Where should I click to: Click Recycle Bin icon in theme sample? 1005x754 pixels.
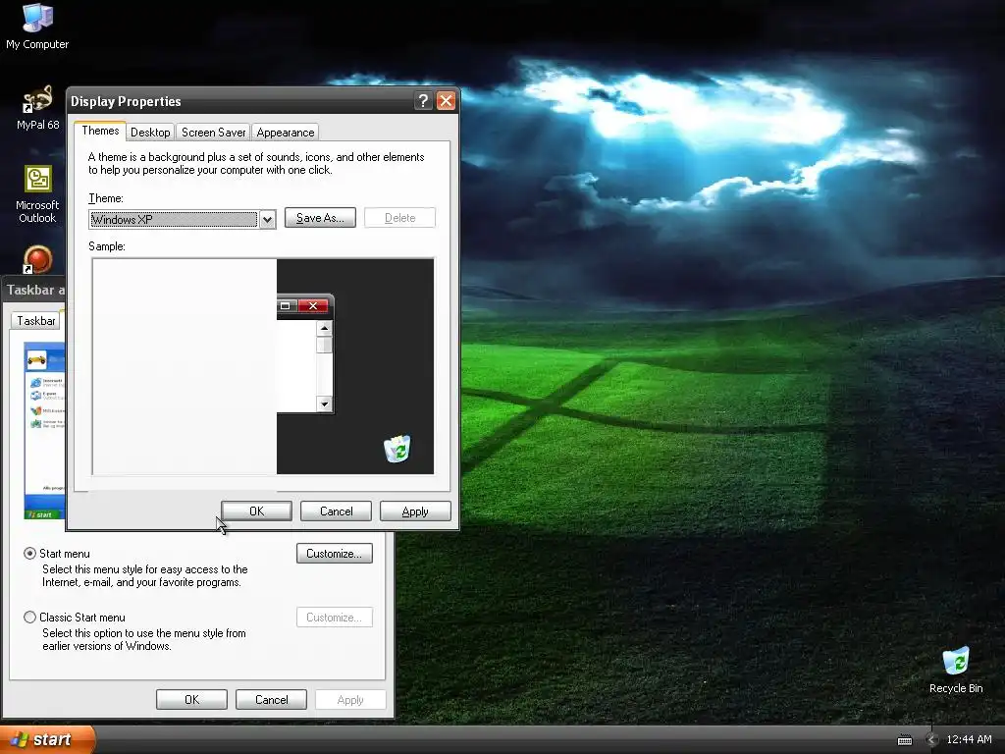point(397,448)
